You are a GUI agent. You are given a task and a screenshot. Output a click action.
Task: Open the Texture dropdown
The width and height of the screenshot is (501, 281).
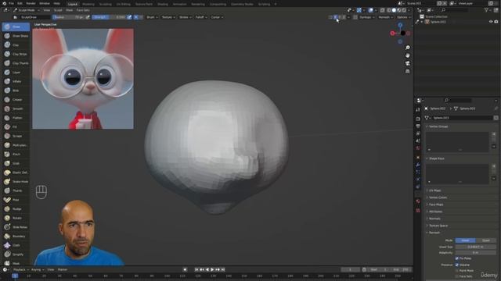coord(168,17)
